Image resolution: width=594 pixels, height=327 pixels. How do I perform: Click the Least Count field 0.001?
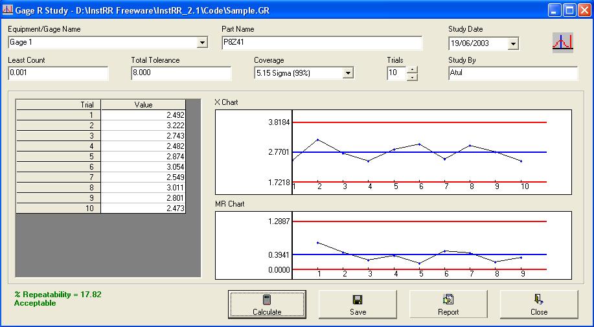(58, 73)
